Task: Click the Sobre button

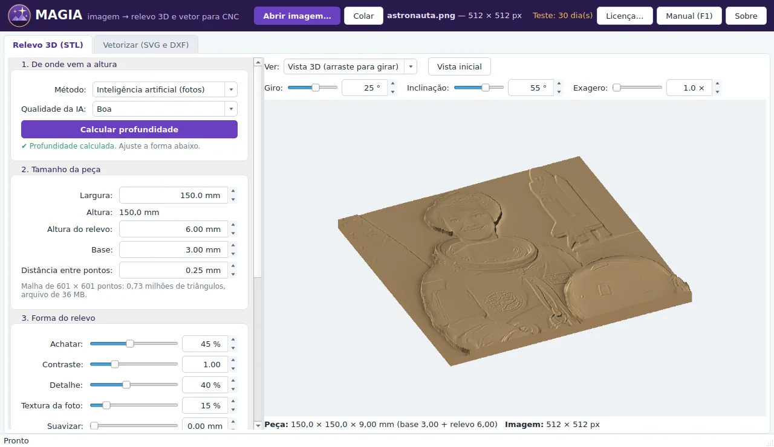Action: 746,16
